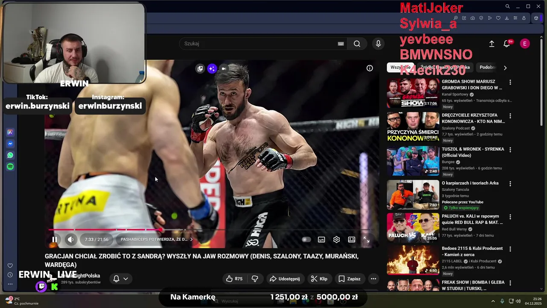The height and width of the screenshot is (308, 547).
Task: Open Spotify in browser sidebar
Action: [10, 167]
